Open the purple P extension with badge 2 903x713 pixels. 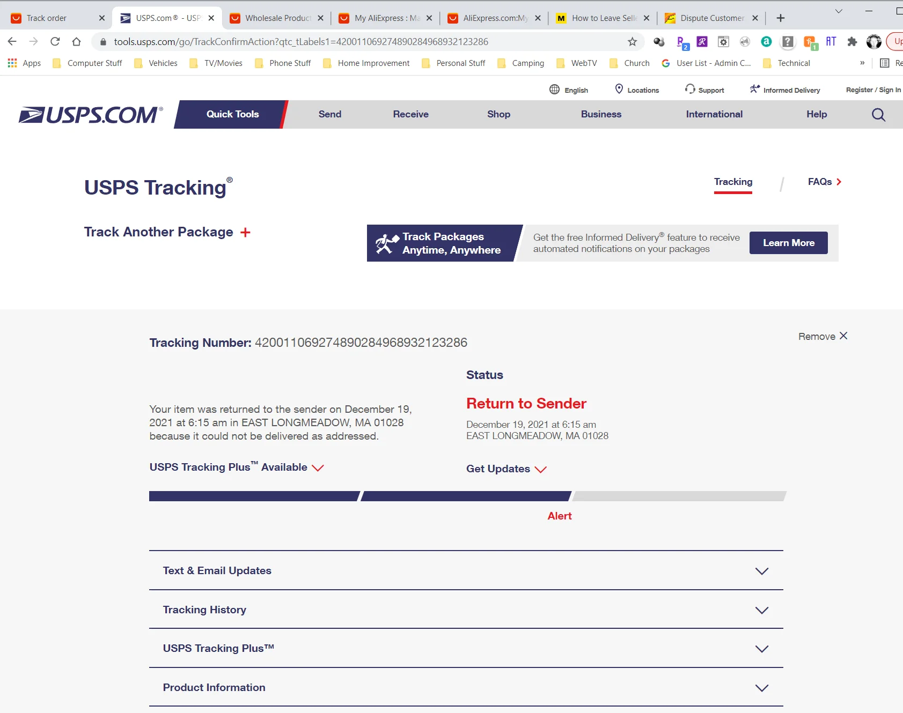pyautogui.click(x=682, y=42)
